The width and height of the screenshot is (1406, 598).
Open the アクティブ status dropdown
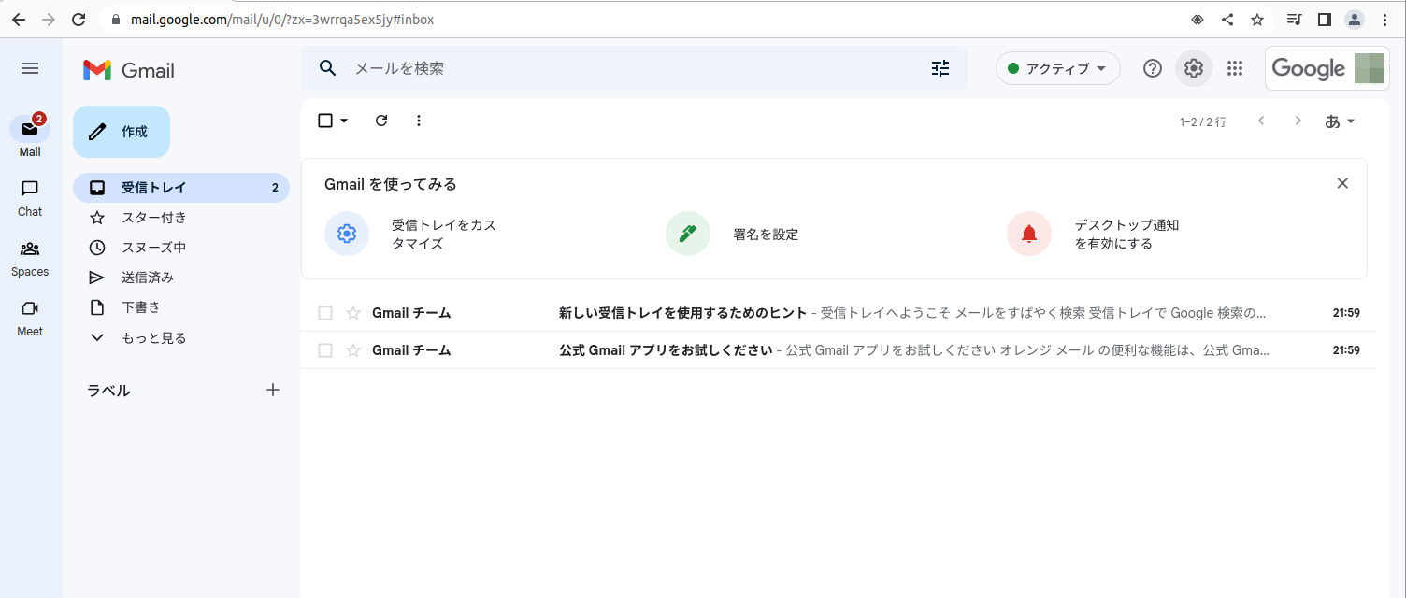pos(1058,68)
